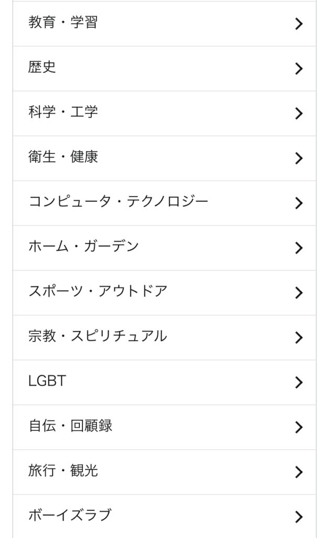Click the chevron icon for 自伝・回顧録

click(299, 427)
